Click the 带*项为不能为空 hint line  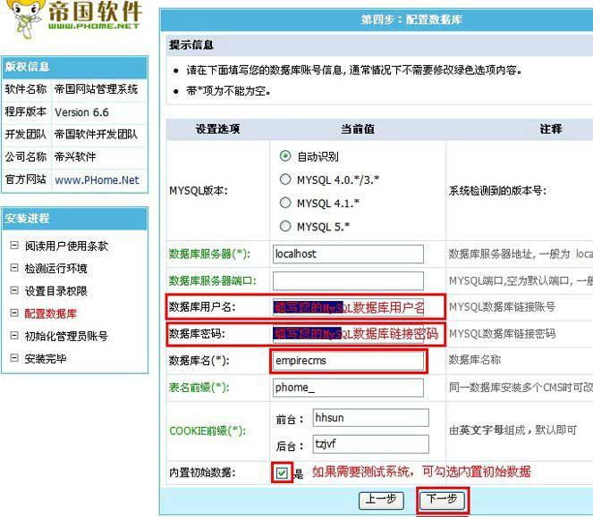tap(228, 91)
